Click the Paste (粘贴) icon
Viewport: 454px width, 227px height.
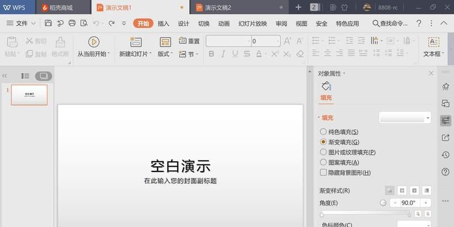pos(12,42)
